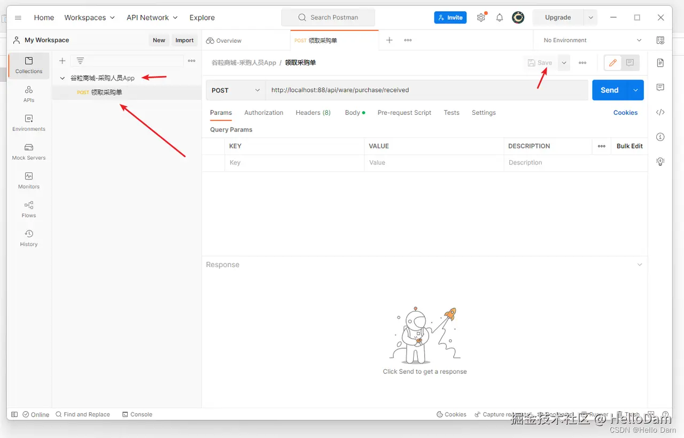This screenshot has width=684, height=438.
Task: Open the Console in status bar
Action: click(x=137, y=414)
